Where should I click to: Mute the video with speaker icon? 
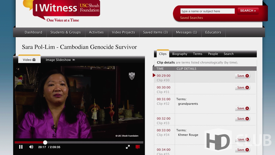coord(31,147)
